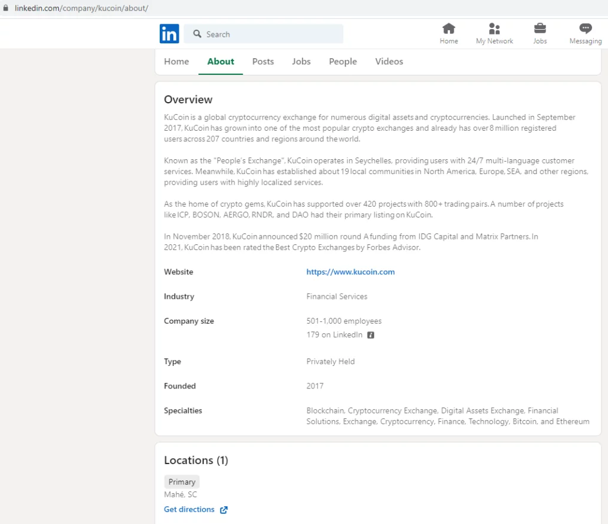Image resolution: width=608 pixels, height=524 pixels.
Task: Click the info icon beside 179 on LinkedIn
Action: (x=370, y=335)
